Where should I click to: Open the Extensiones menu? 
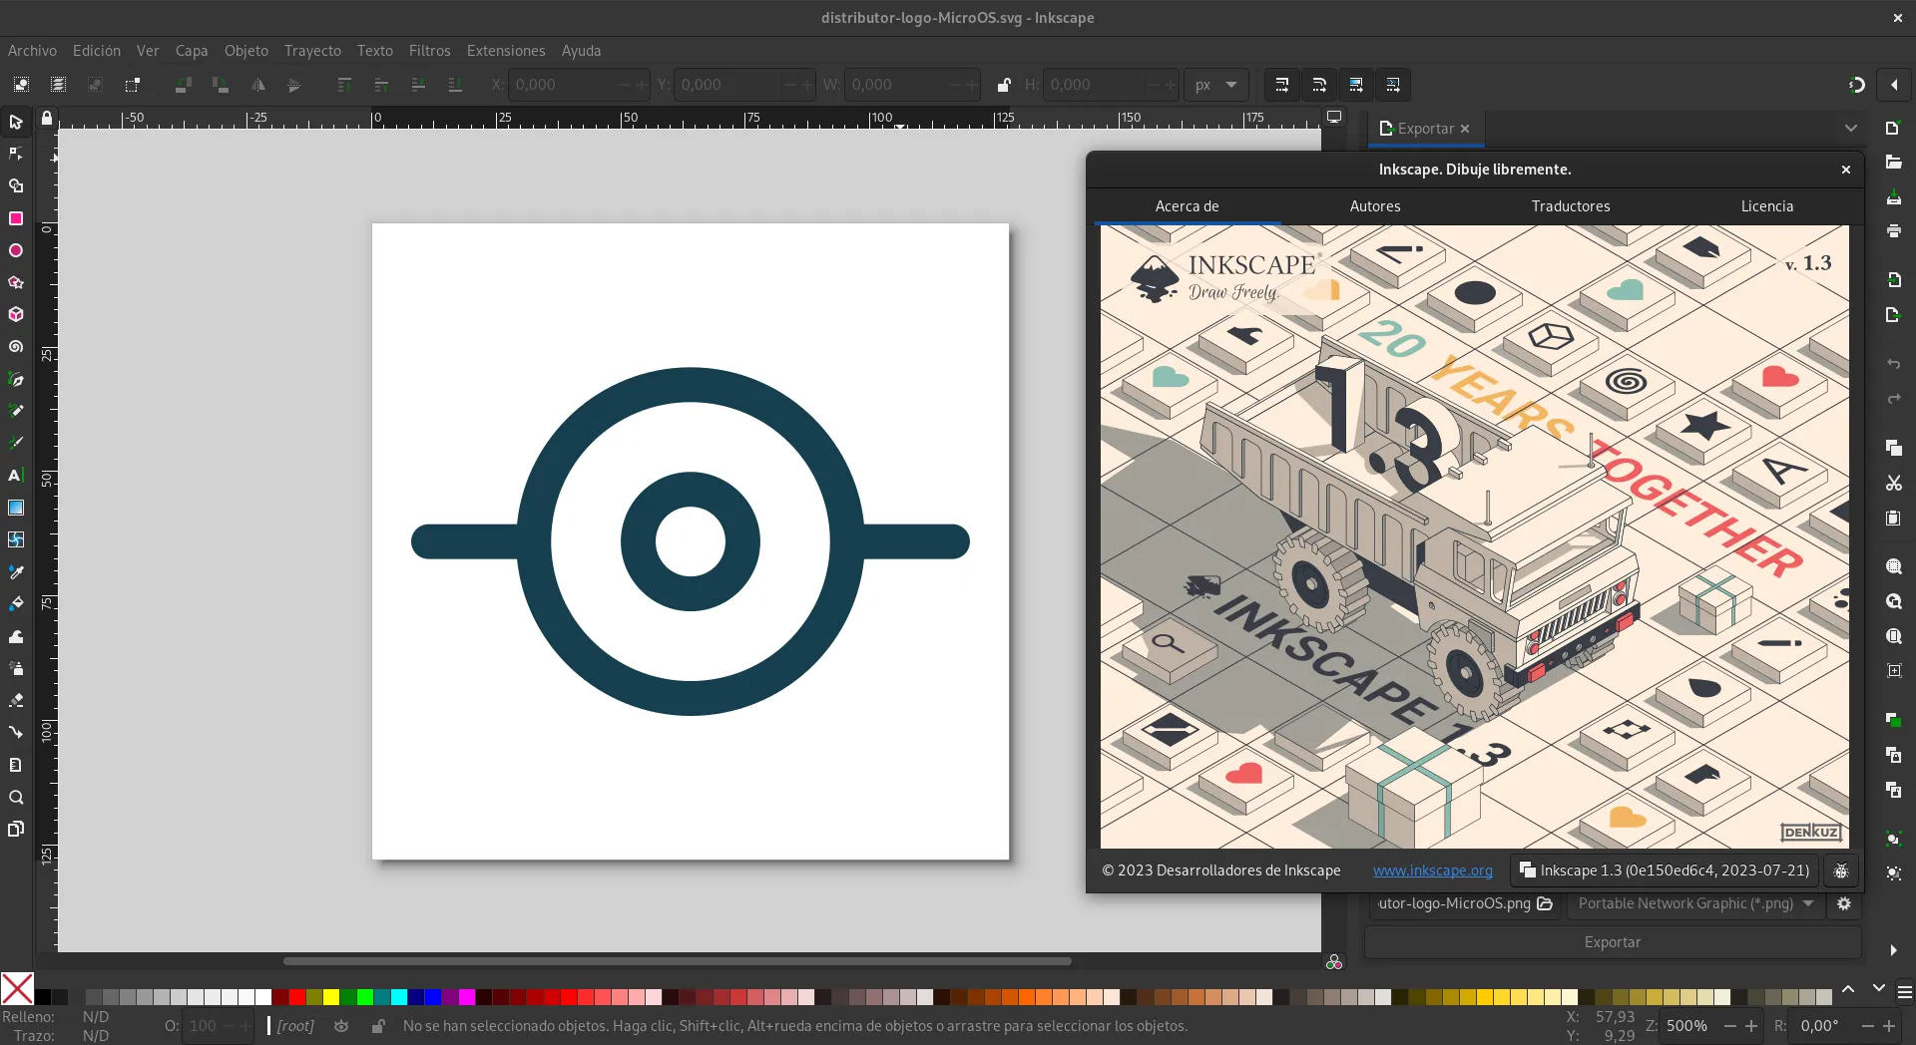(x=506, y=51)
